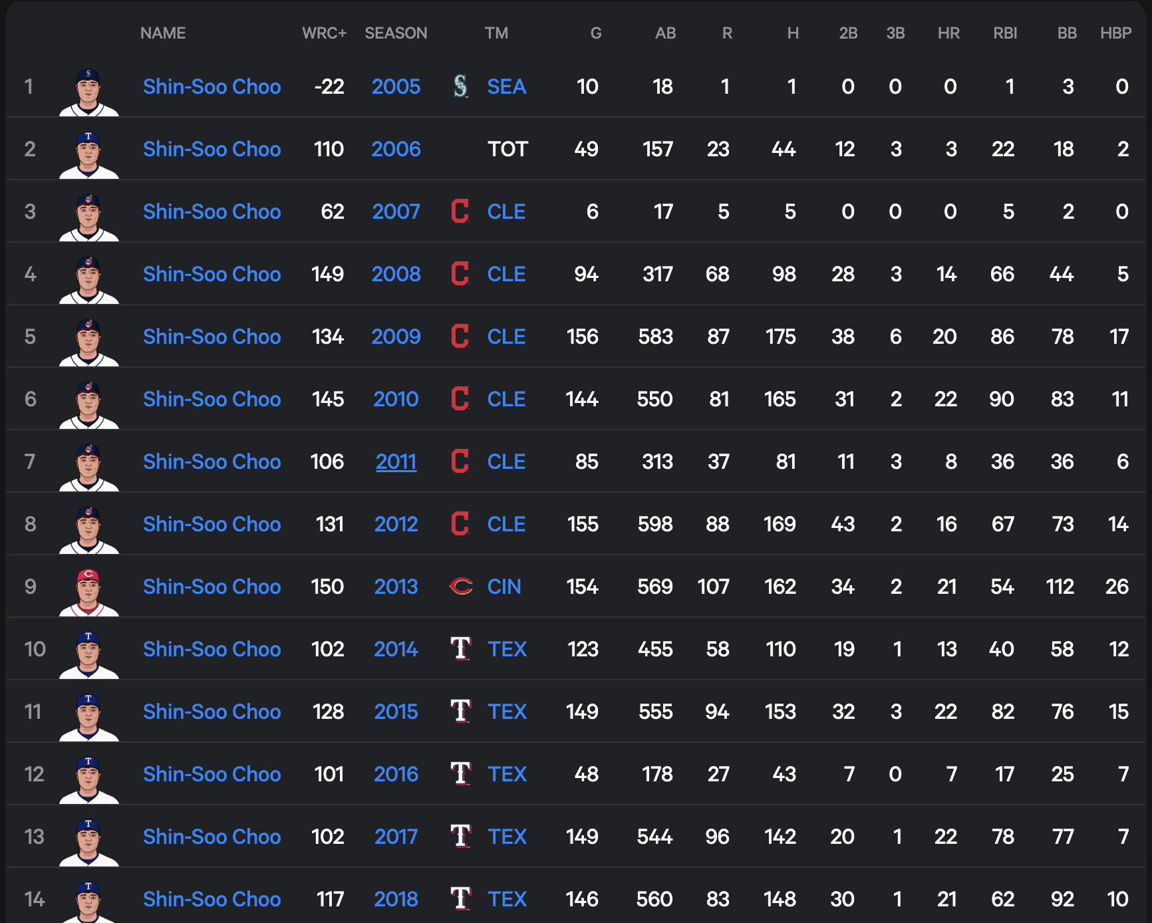Viewport: 1152px width, 923px height.
Task: Sort table by HR column header
Action: point(948,33)
